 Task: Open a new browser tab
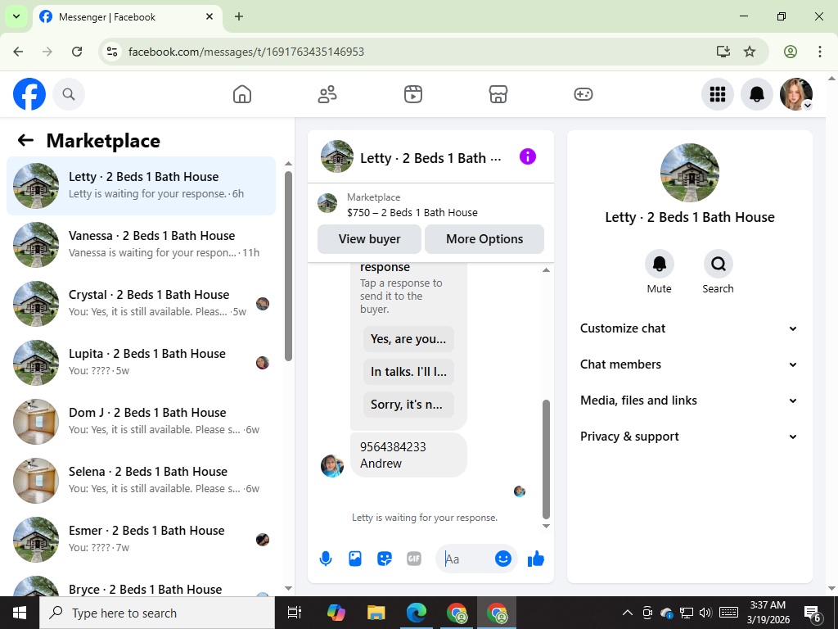[x=239, y=16]
